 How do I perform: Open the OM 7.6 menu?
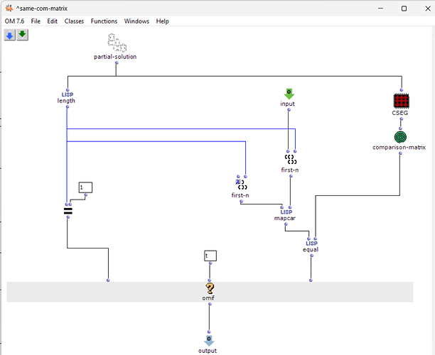coord(14,21)
